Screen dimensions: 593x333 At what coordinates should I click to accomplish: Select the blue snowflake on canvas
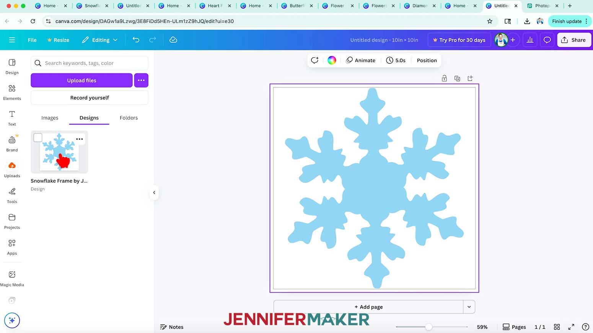click(374, 188)
